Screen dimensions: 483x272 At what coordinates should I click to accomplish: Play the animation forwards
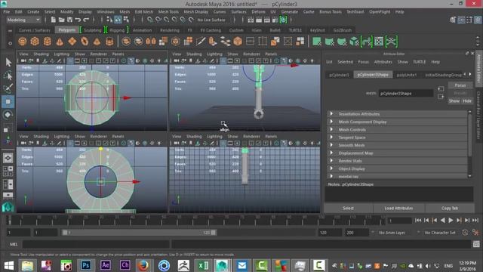click(451, 220)
